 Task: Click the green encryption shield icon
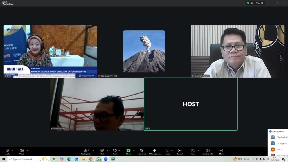point(247,3)
